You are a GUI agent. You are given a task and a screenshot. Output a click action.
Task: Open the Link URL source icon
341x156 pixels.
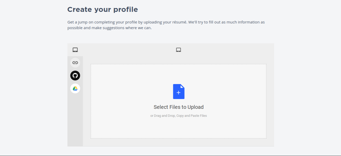pyautogui.click(x=75, y=63)
